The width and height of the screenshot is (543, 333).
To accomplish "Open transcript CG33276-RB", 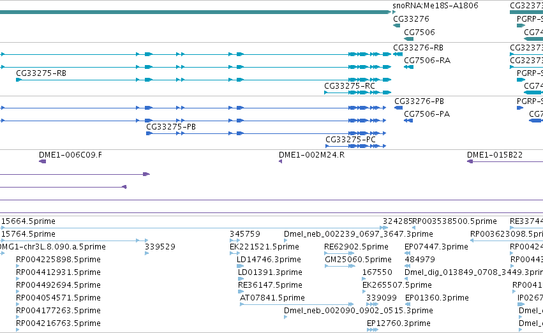I will click(x=418, y=47).
